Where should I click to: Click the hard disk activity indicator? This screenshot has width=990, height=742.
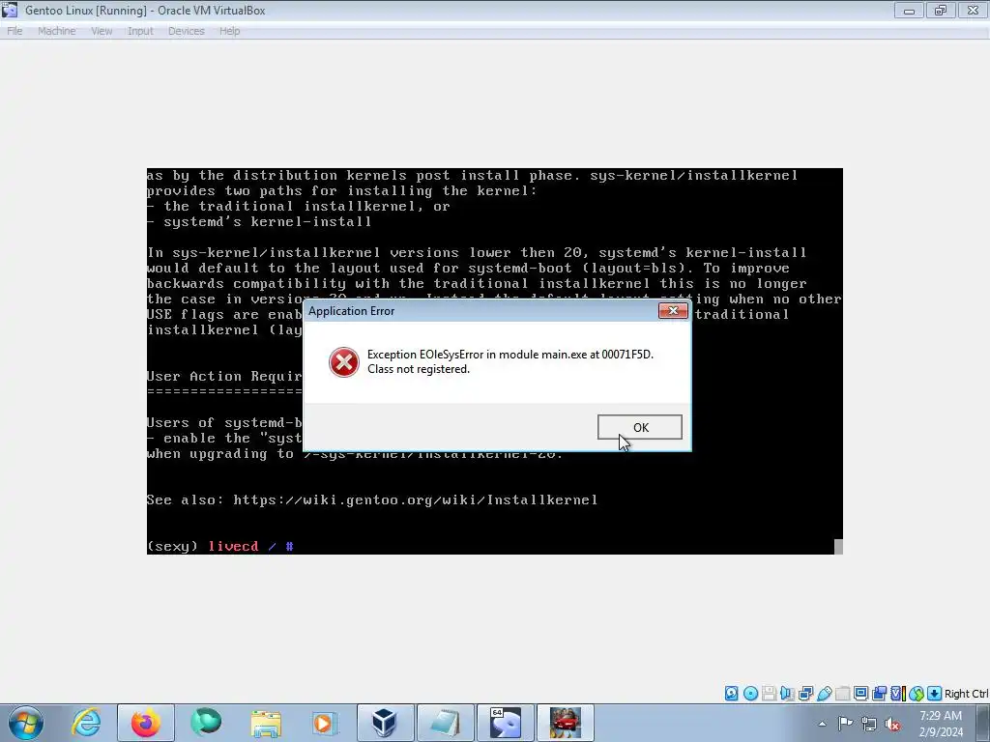(x=731, y=694)
